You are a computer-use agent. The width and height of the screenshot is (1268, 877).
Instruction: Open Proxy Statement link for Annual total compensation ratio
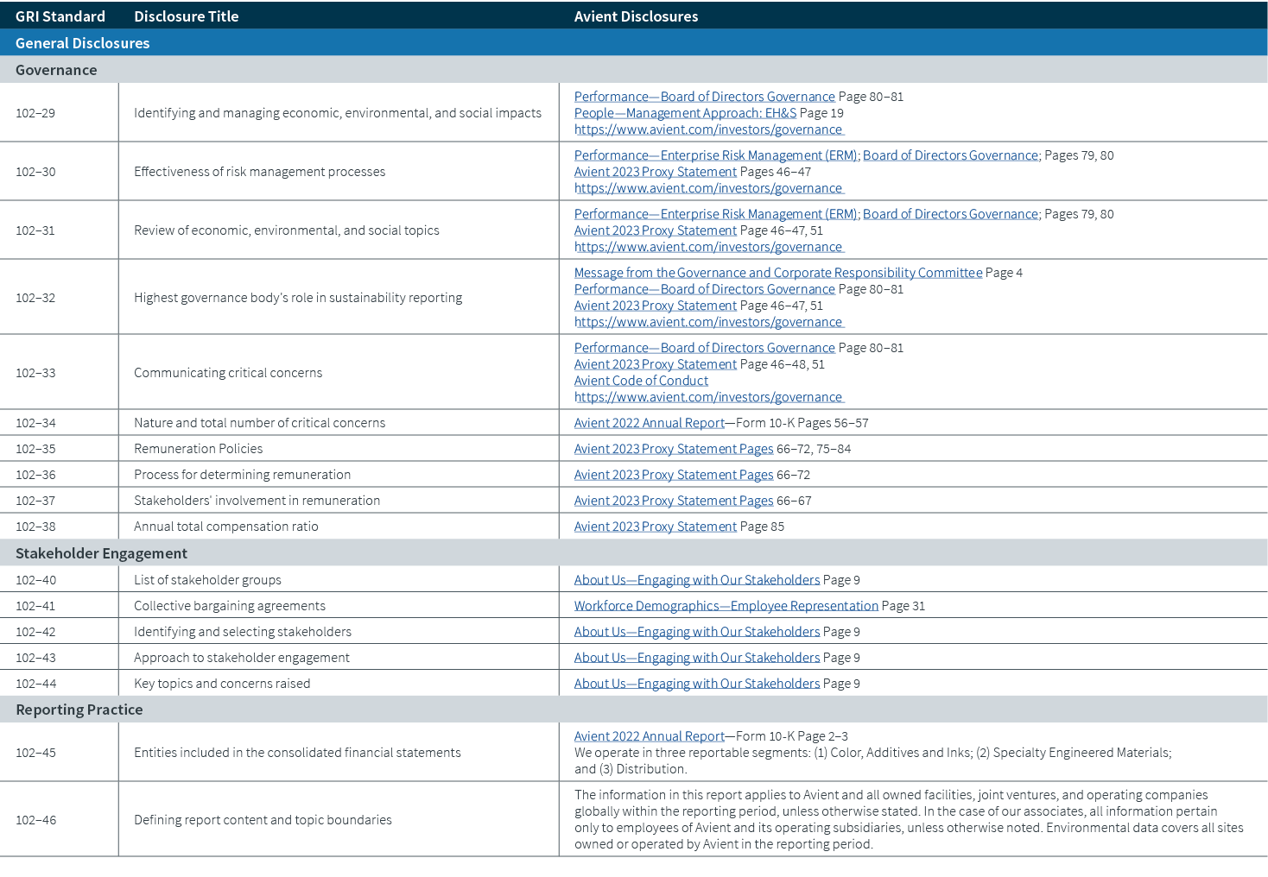[654, 526]
